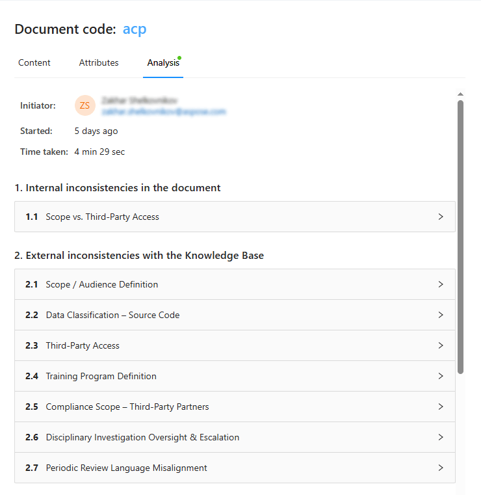
Task: Click the green dot indicator on Analysis tab
Action: coord(179,58)
